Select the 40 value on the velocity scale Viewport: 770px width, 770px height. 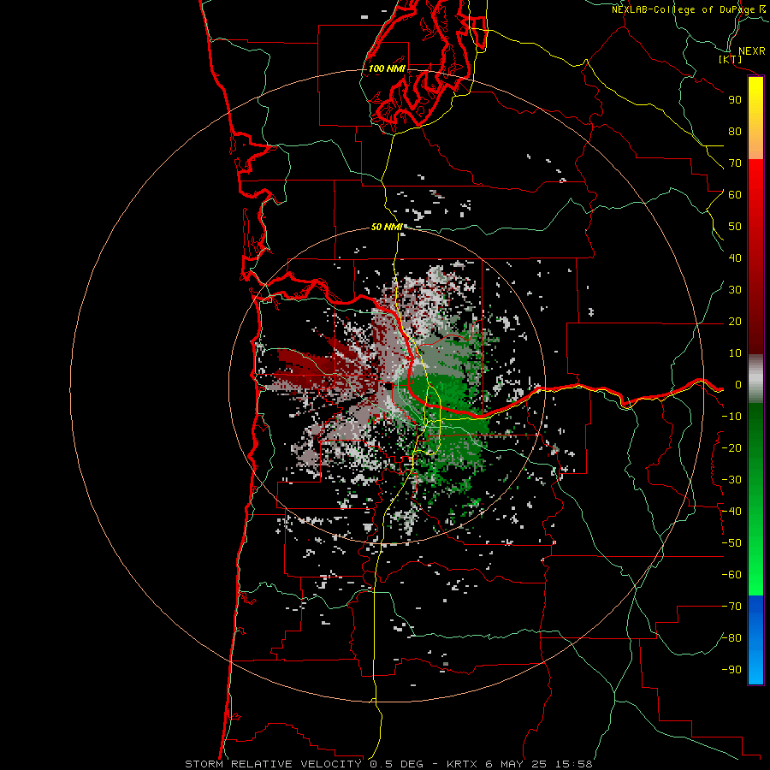[x=735, y=258]
